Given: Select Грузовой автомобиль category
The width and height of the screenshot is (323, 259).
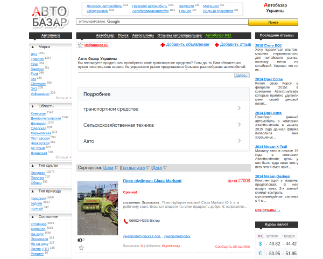Looking at the screenshot, I should click(x=150, y=6).
